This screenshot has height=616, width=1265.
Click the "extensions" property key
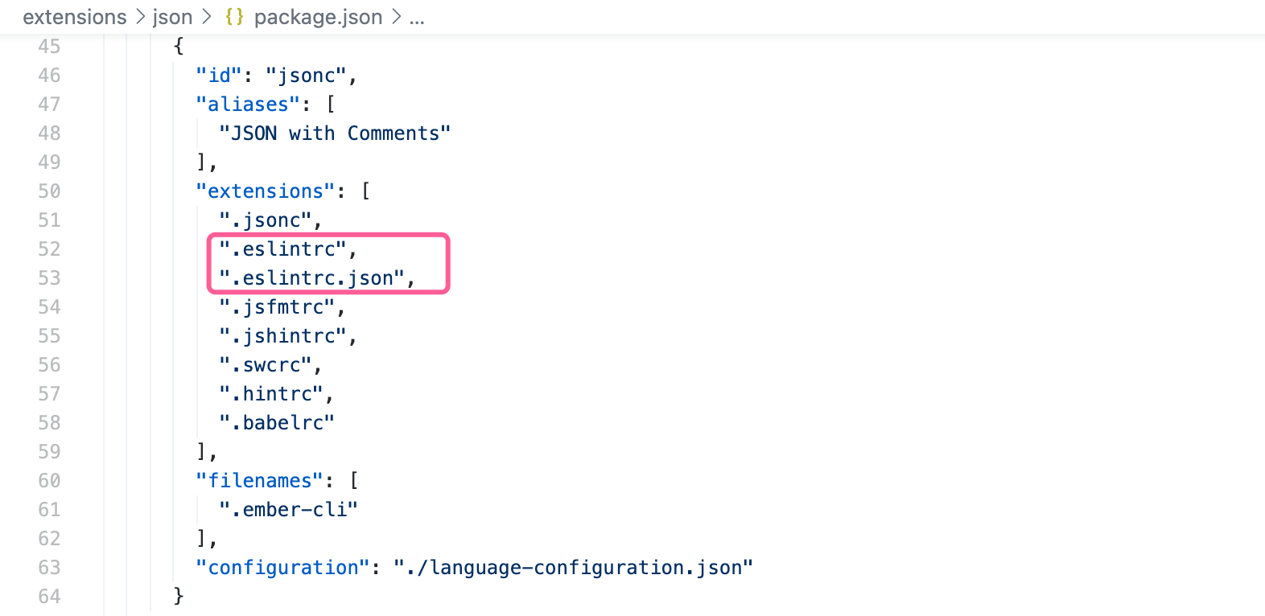(266, 191)
